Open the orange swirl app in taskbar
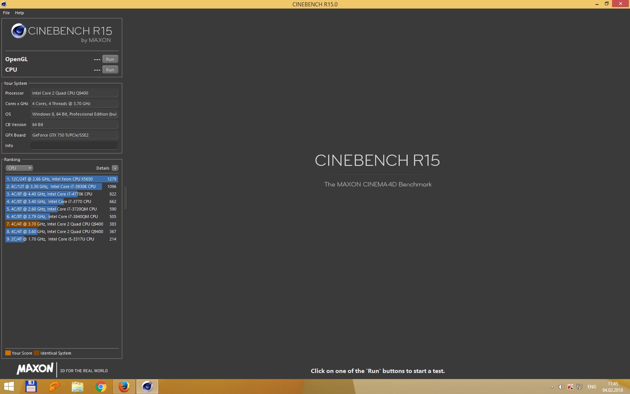Screen dimensions: 630x394 [x=54, y=386]
